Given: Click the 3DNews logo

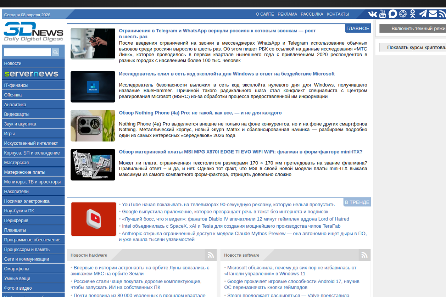Looking at the screenshot, I should pos(33,31).
